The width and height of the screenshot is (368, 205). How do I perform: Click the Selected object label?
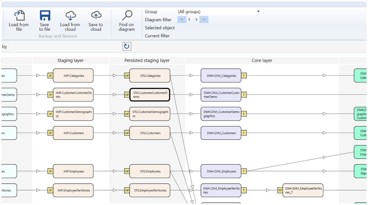tap(159, 28)
